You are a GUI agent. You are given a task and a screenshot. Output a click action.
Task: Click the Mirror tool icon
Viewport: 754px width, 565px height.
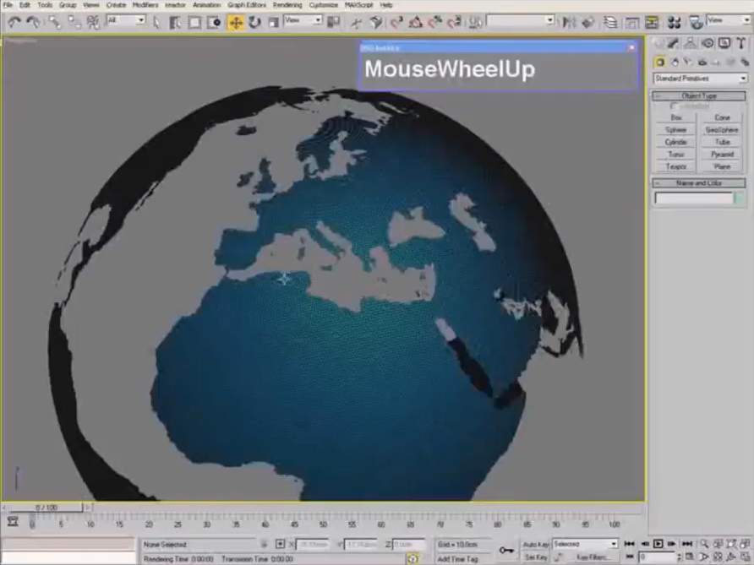(x=569, y=22)
